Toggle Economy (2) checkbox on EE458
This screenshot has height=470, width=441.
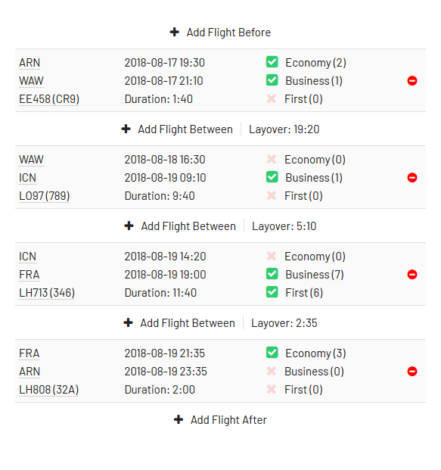click(272, 62)
